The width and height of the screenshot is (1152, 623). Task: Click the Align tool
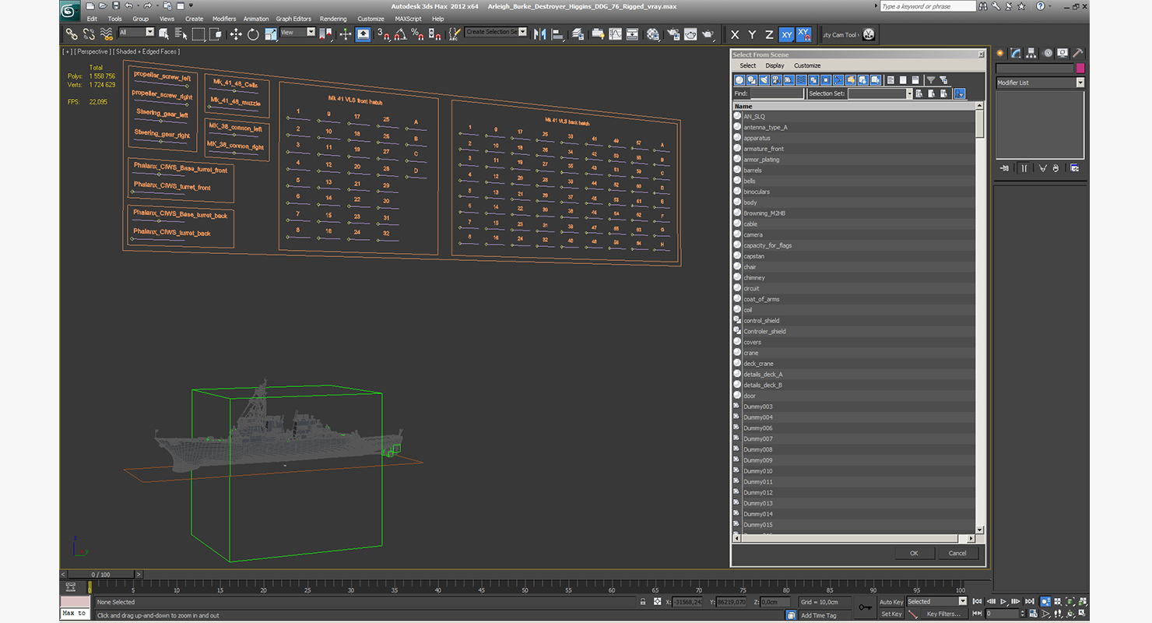[x=557, y=34]
